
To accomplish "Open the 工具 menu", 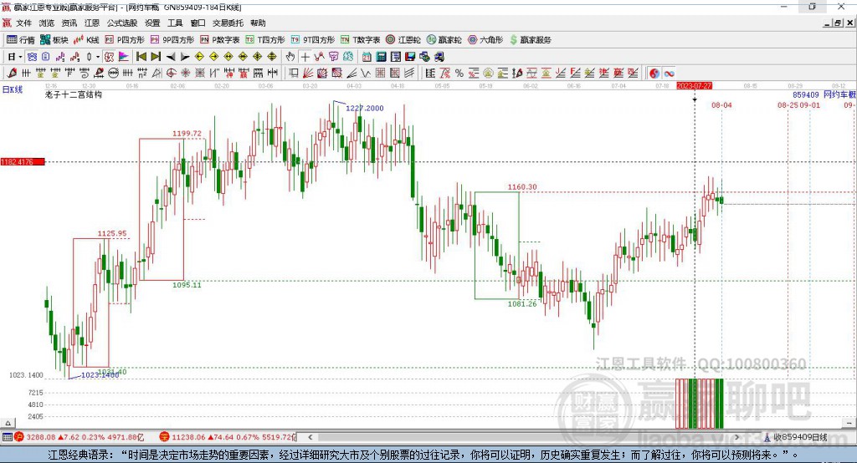I will (175, 23).
